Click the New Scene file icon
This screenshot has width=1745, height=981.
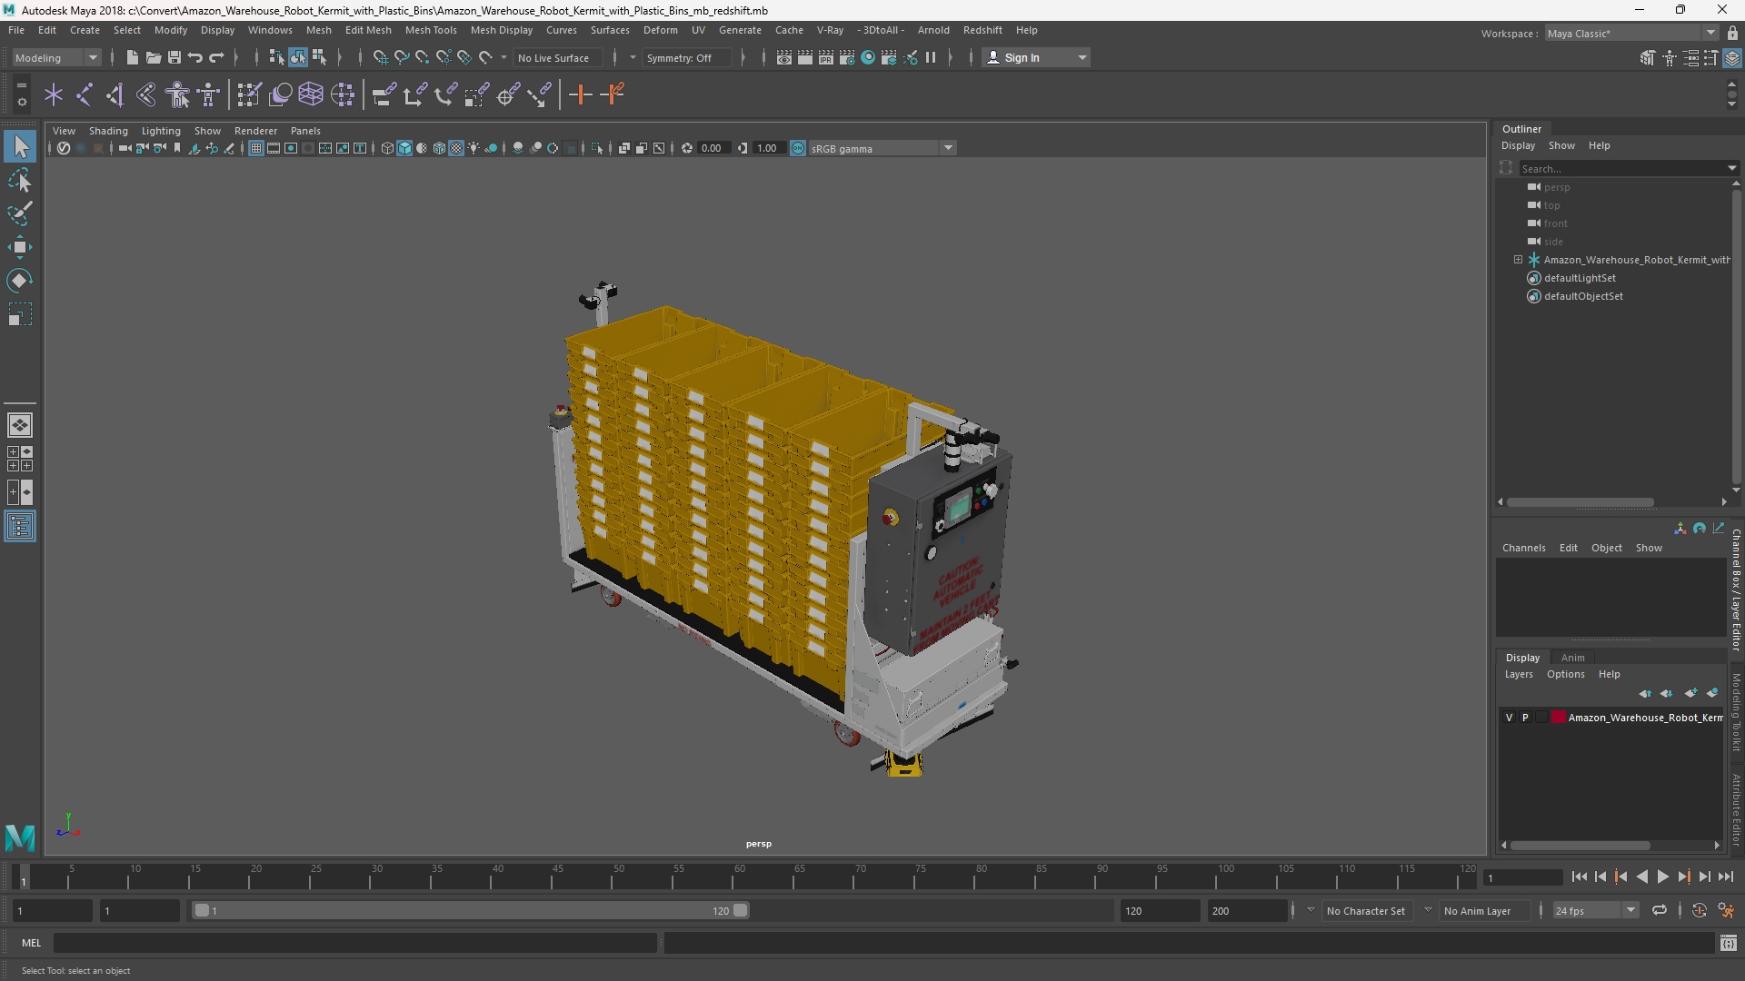click(133, 57)
